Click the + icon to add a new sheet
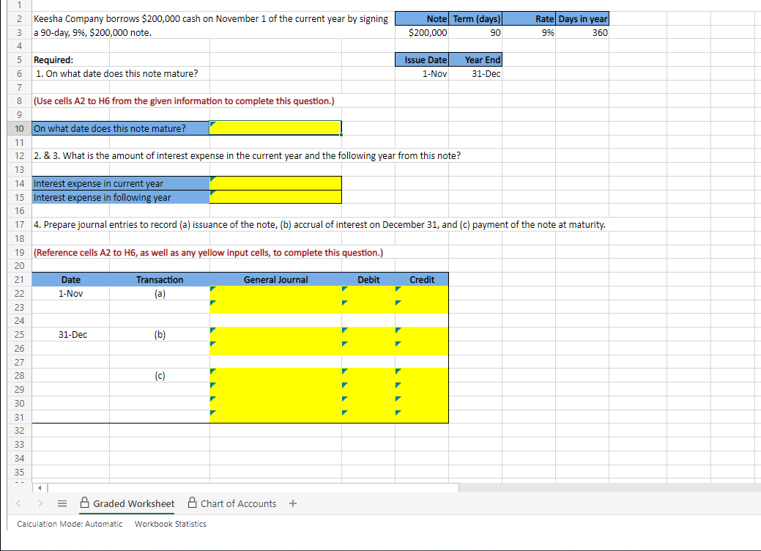The height and width of the screenshot is (551, 761). [x=292, y=503]
